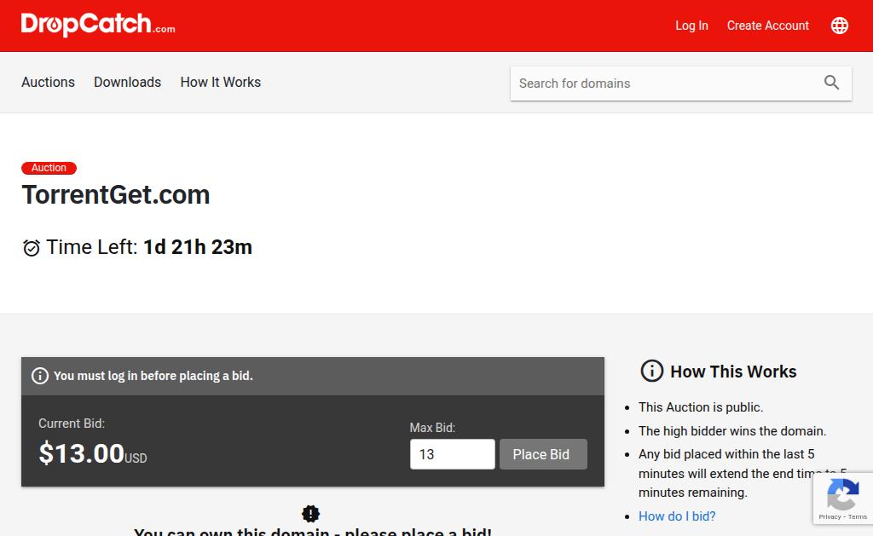Click the reCAPTCHA badge logo
The image size is (873, 536).
pyautogui.click(x=843, y=495)
